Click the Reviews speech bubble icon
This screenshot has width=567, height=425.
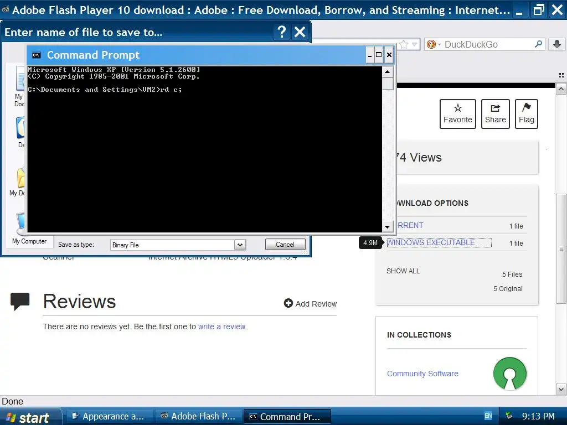pos(20,302)
